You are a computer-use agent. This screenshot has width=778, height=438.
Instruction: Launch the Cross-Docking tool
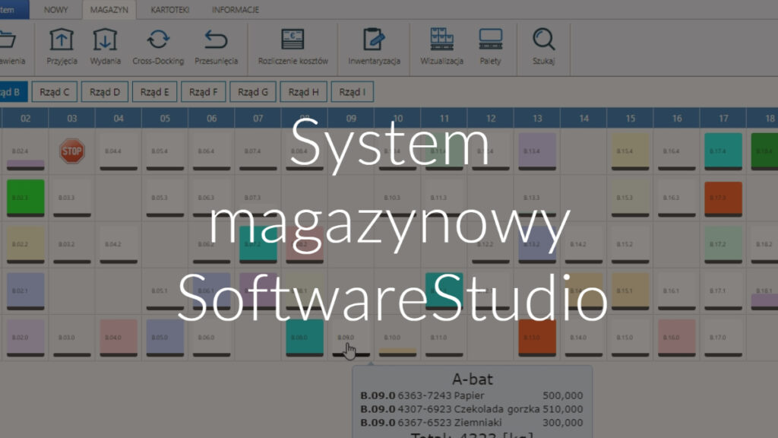158,47
